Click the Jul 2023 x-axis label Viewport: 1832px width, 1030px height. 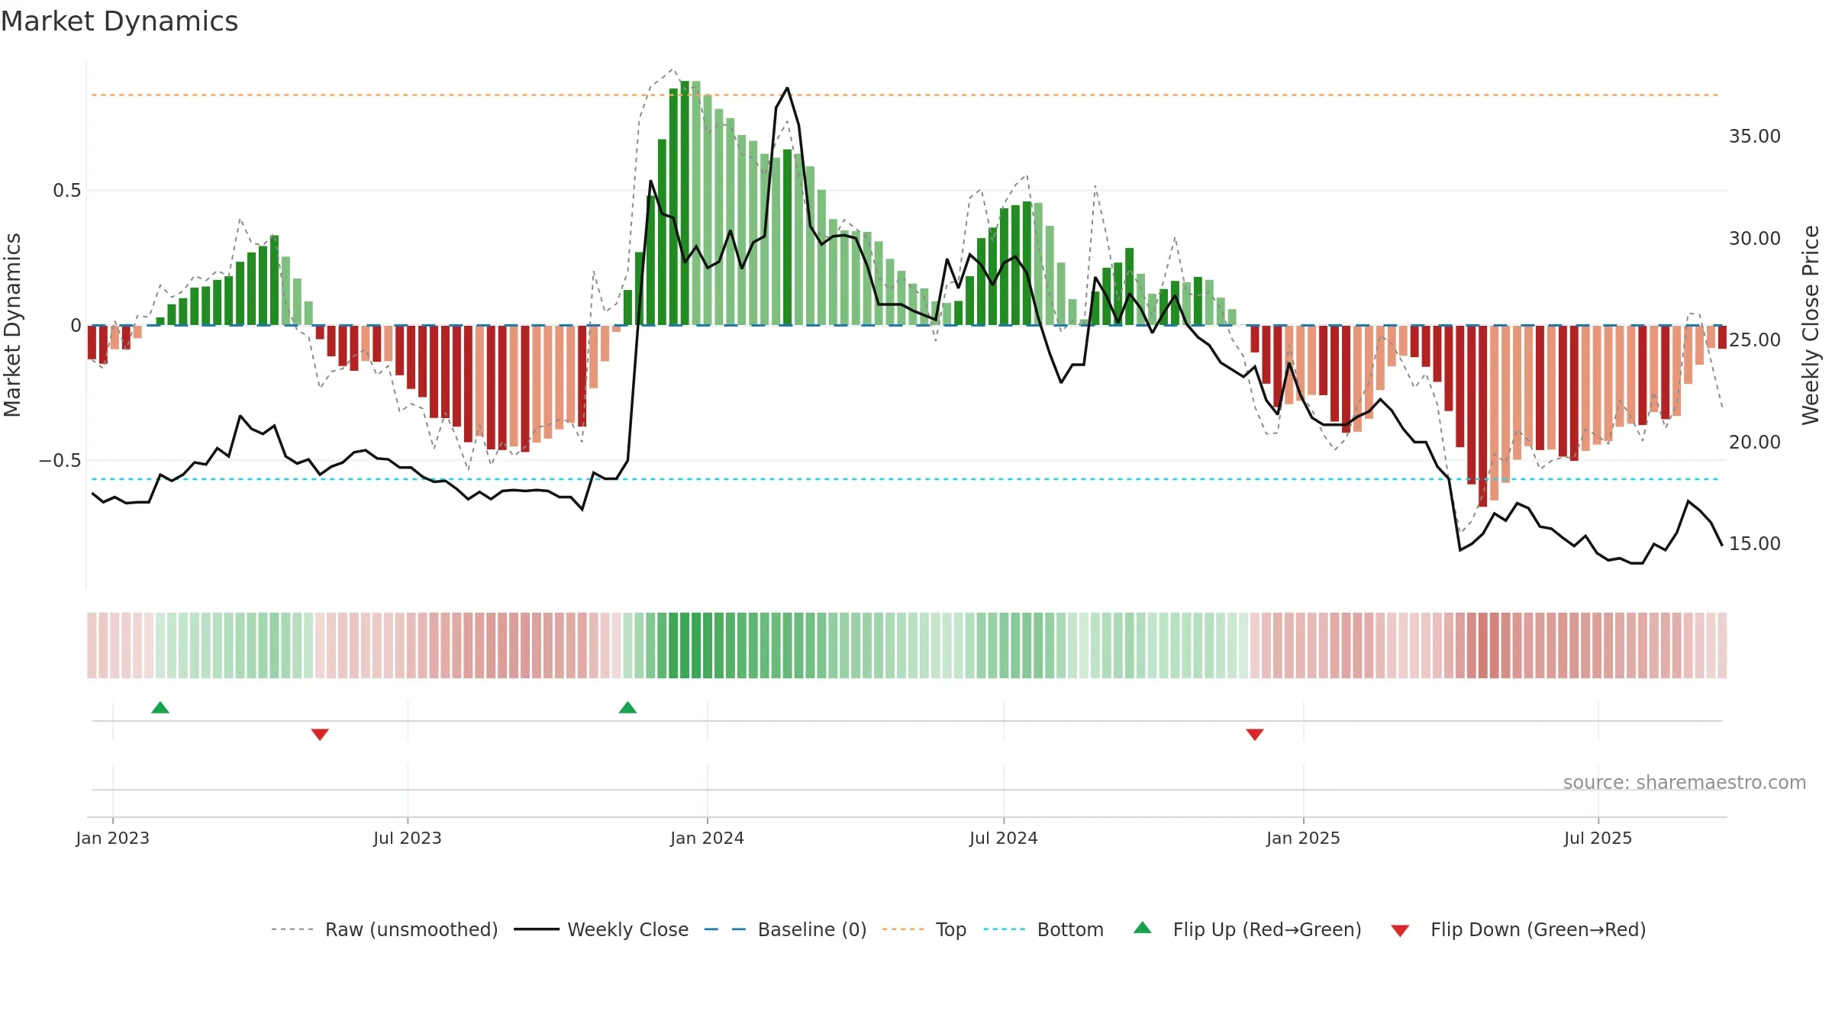point(408,838)
